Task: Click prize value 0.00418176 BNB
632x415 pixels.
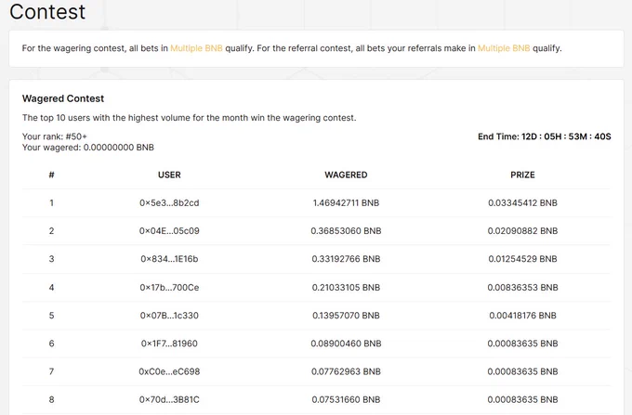Action: (522, 316)
